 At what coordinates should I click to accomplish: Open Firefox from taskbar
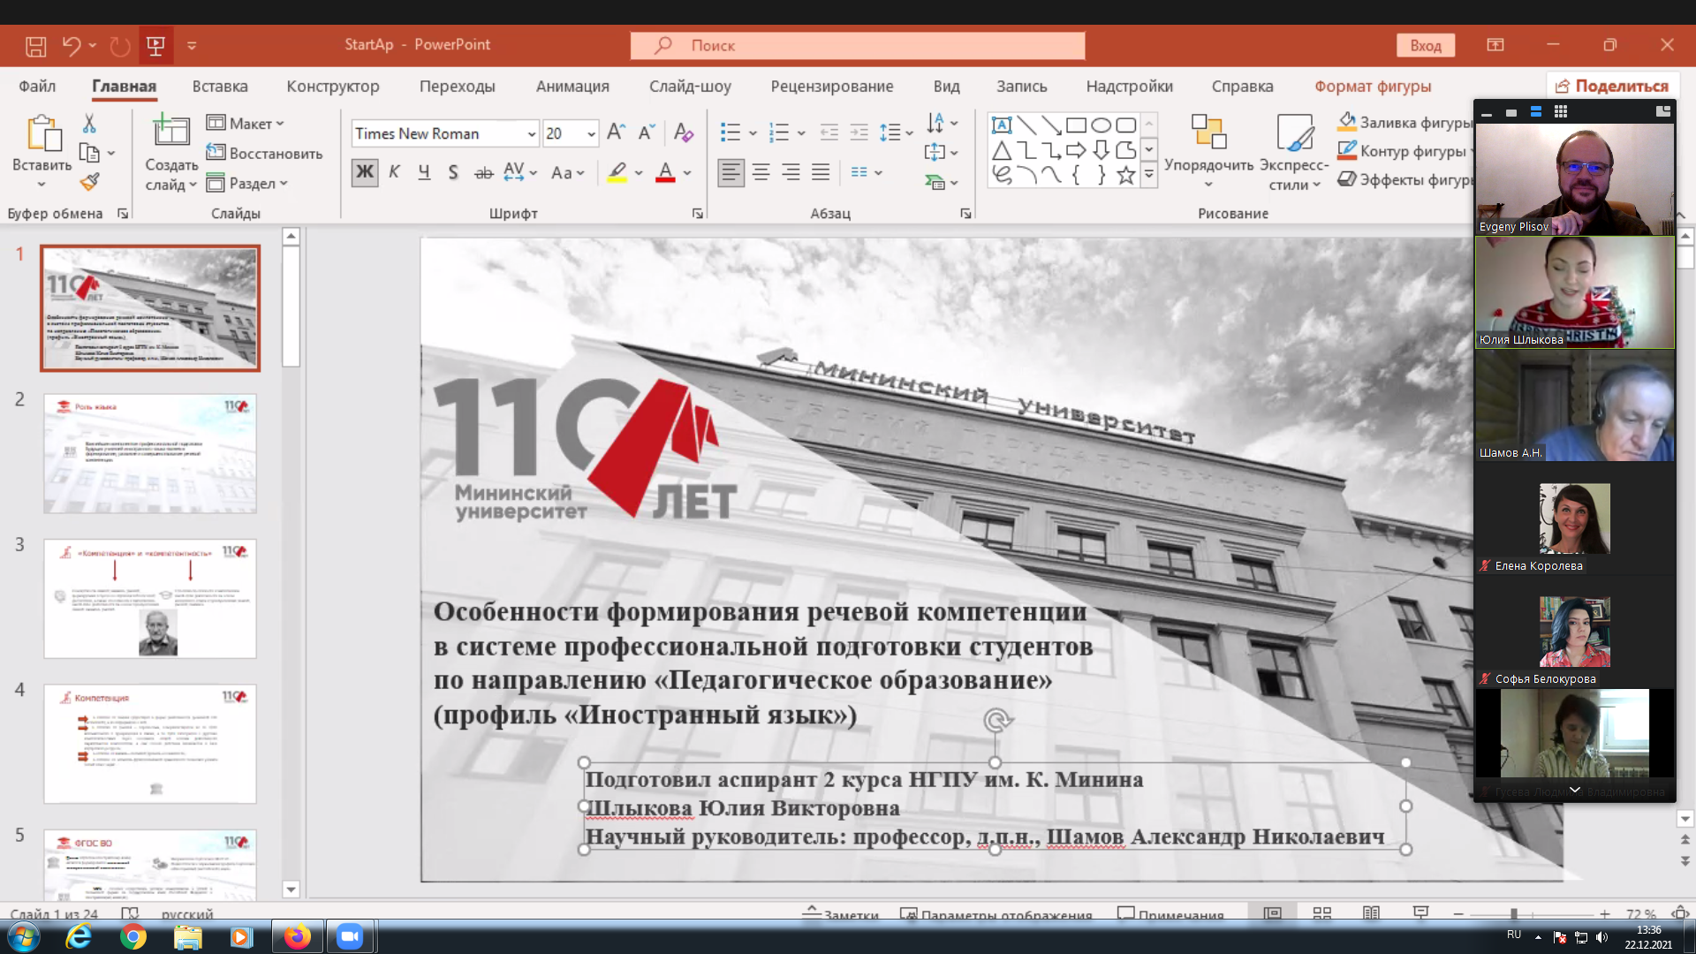tap(297, 936)
